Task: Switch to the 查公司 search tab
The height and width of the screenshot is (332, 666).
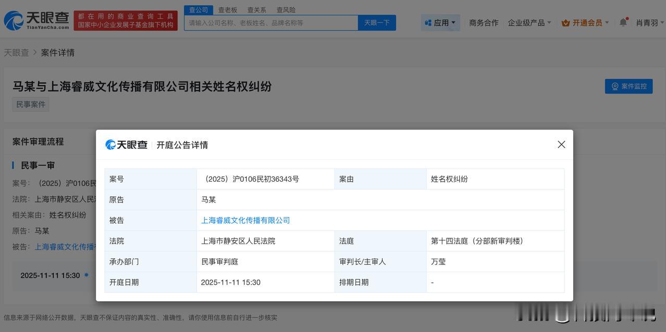Action: (x=199, y=10)
